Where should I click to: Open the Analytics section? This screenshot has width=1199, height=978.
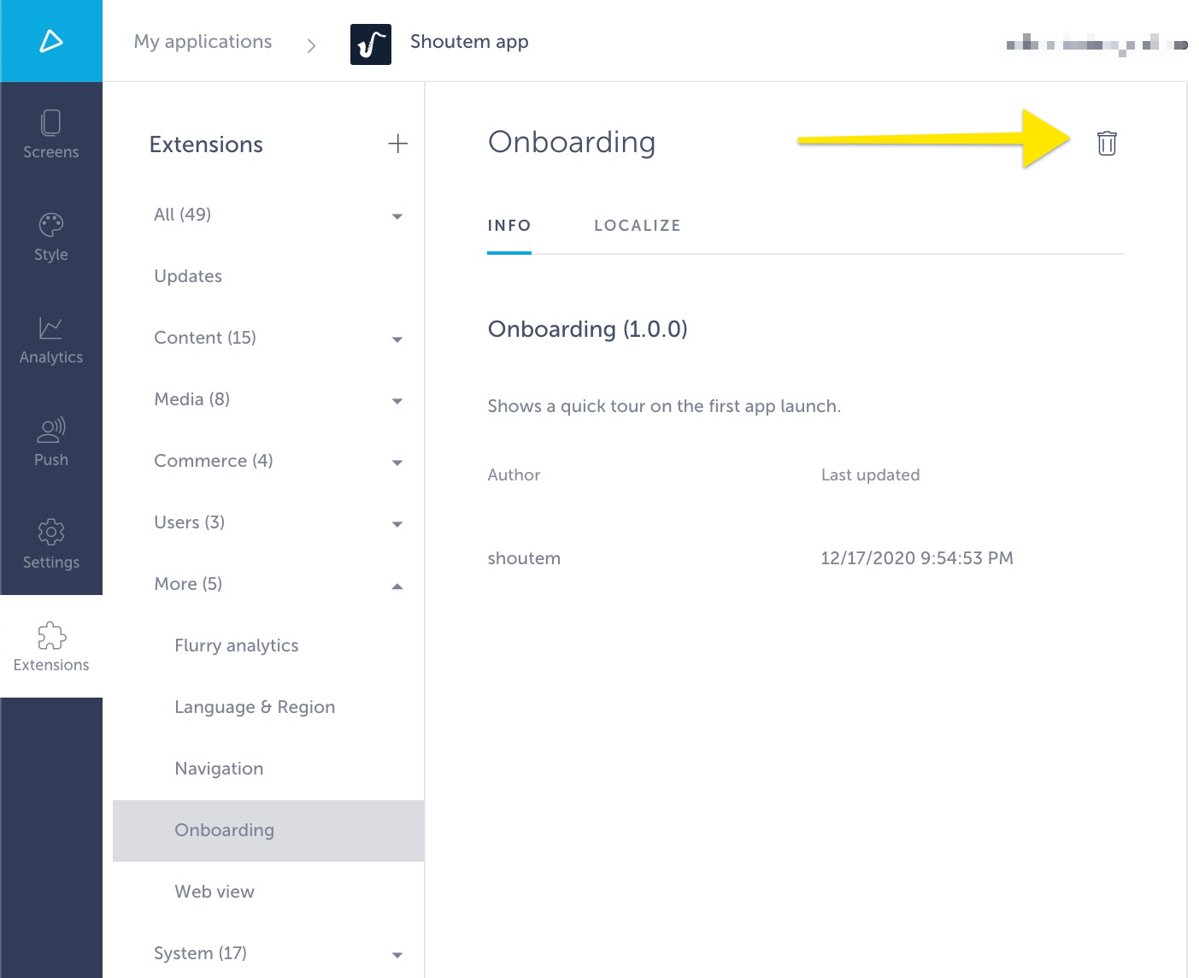pyautogui.click(x=51, y=340)
